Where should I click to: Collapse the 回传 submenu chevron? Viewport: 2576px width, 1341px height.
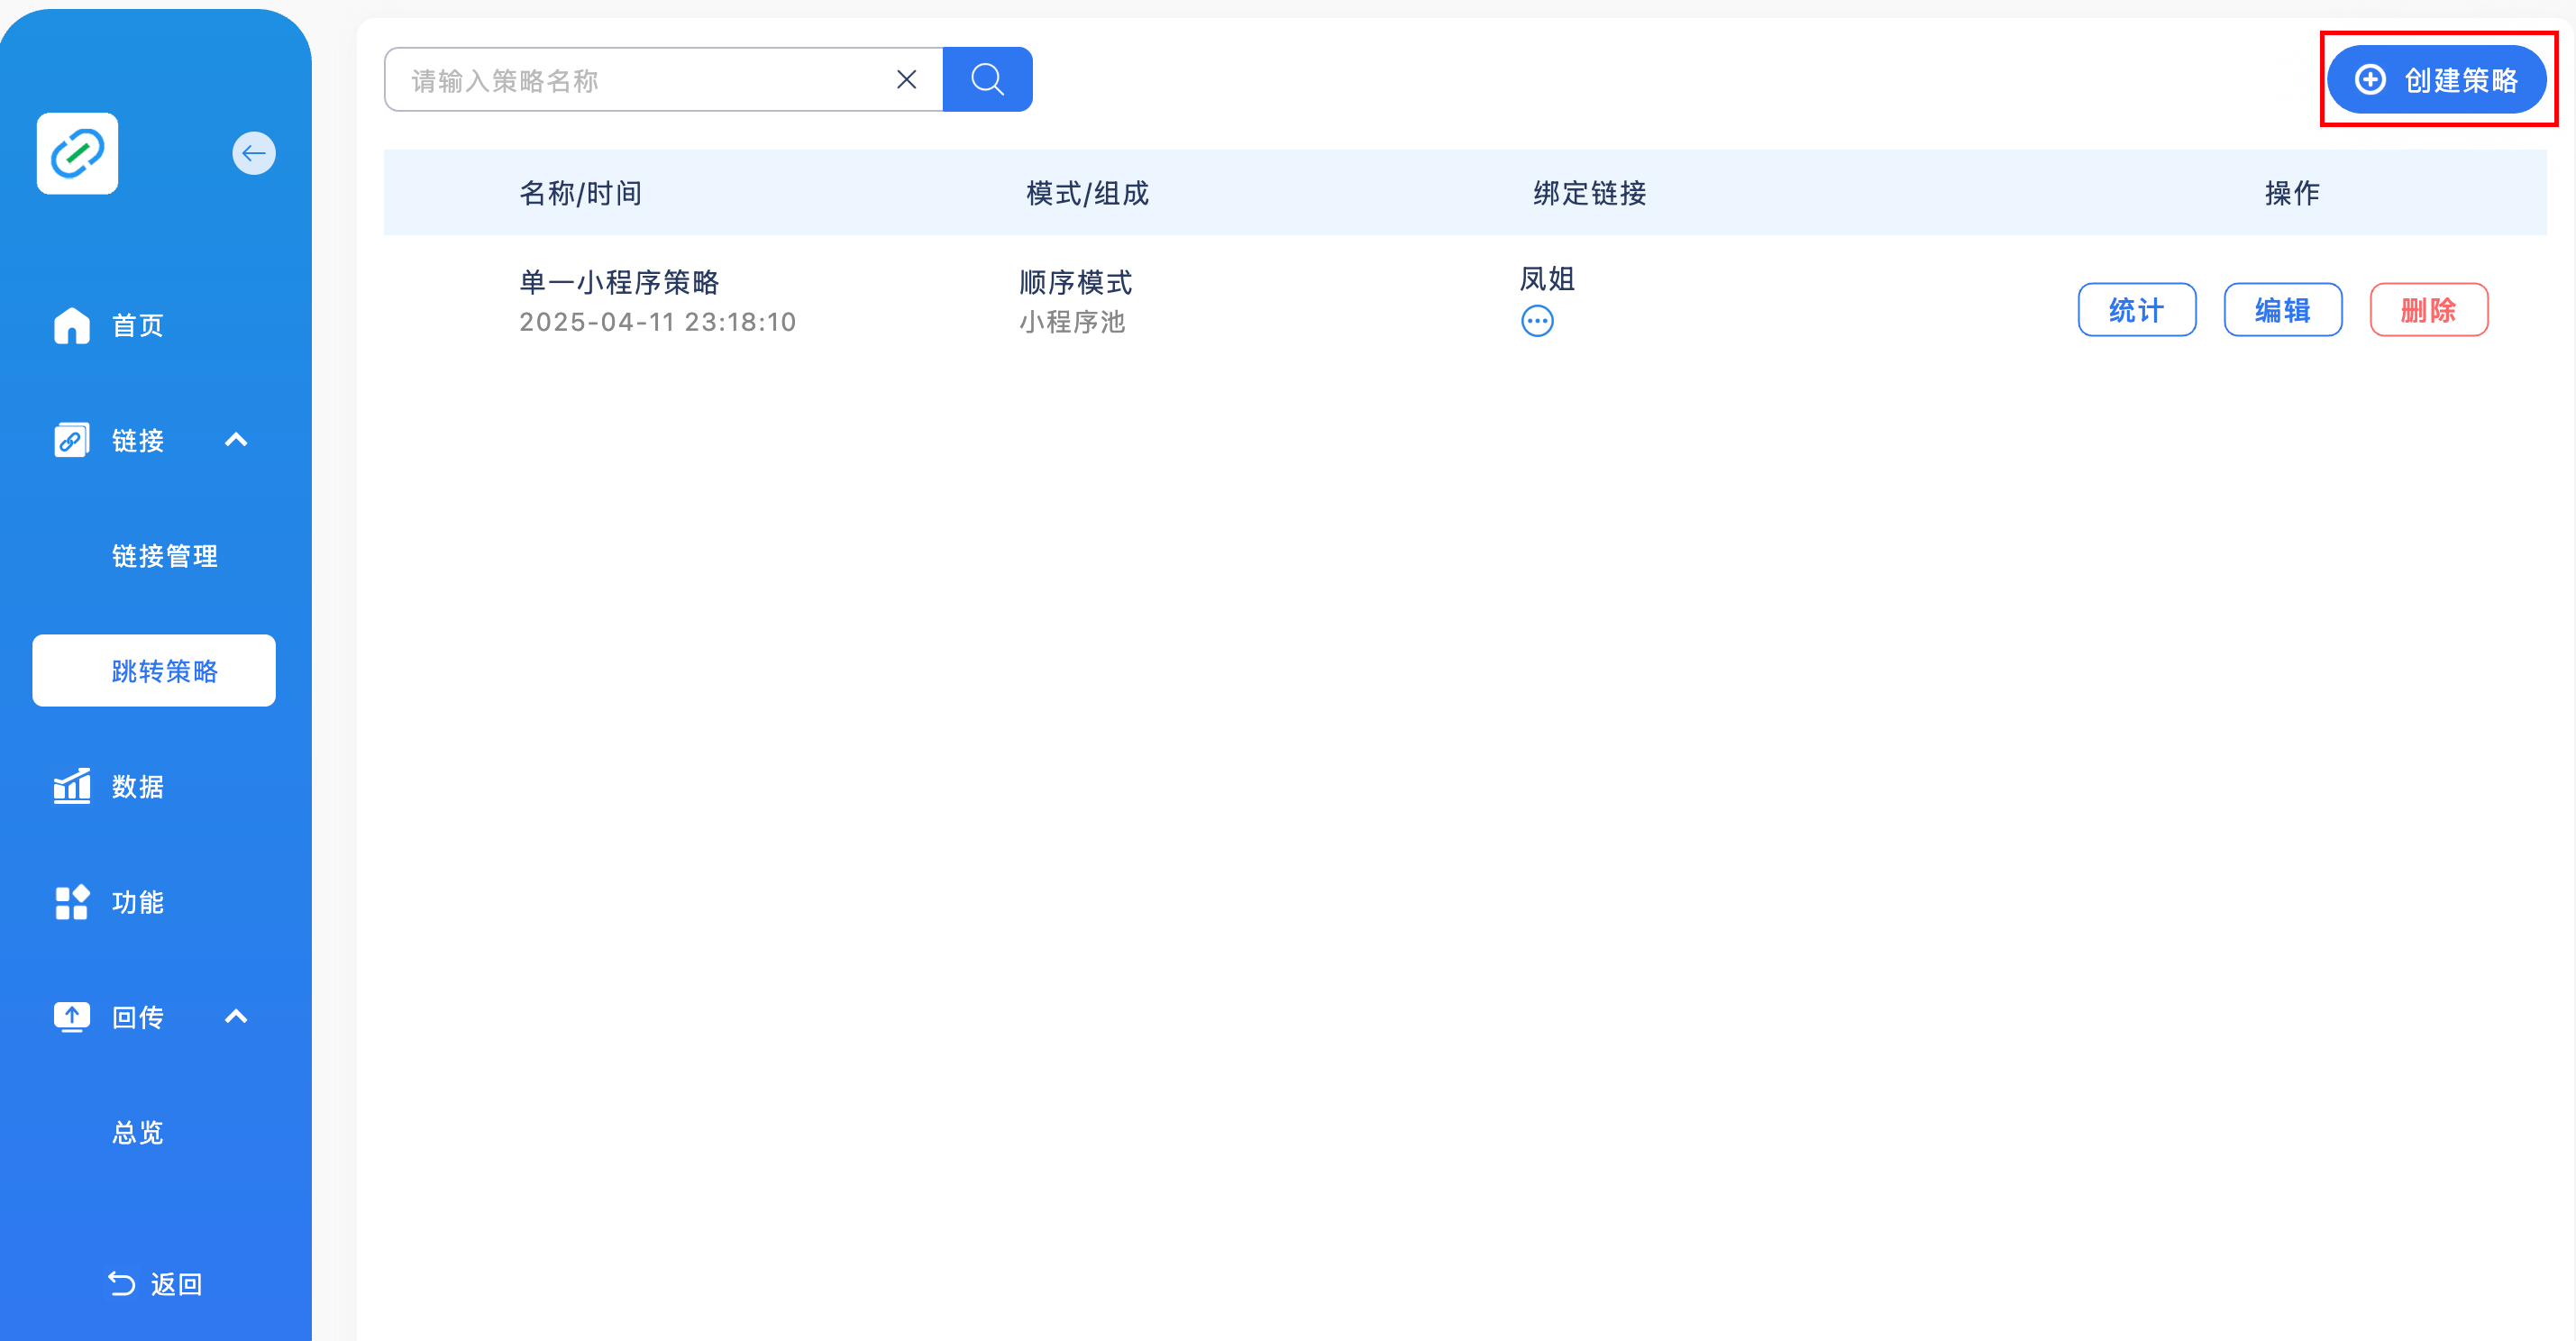click(236, 1017)
